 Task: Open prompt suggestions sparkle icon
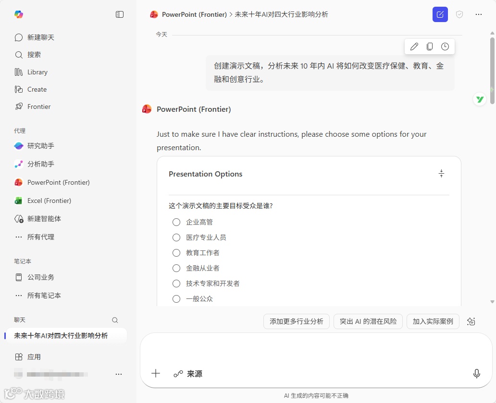[x=471, y=321]
